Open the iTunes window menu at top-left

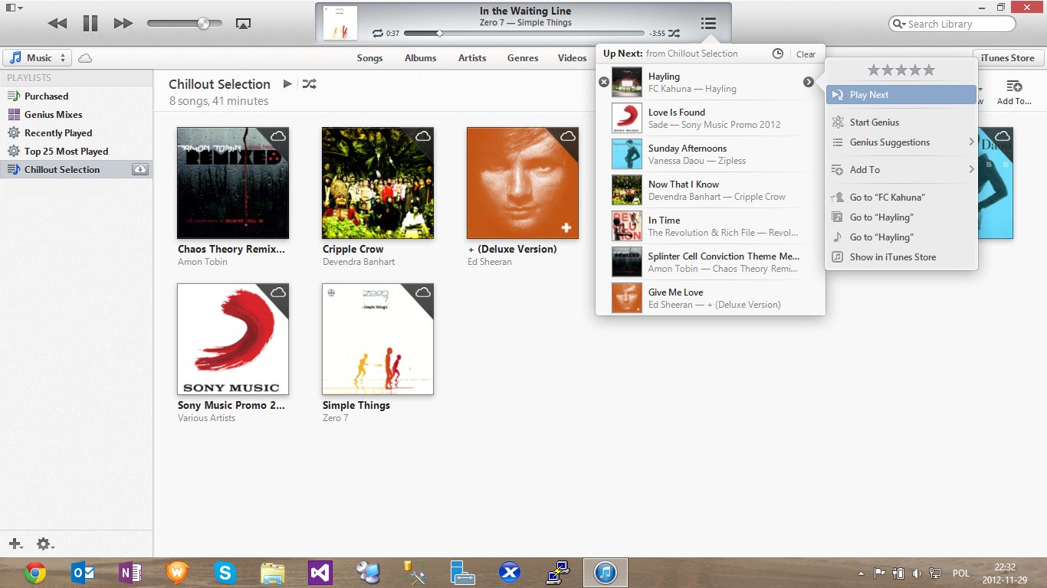[14, 7]
